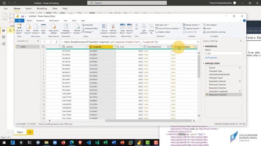Open Latitude column filter dropdown
Image resolution: width=261 pixels, height=146 pixels.
[x=87, y=47]
